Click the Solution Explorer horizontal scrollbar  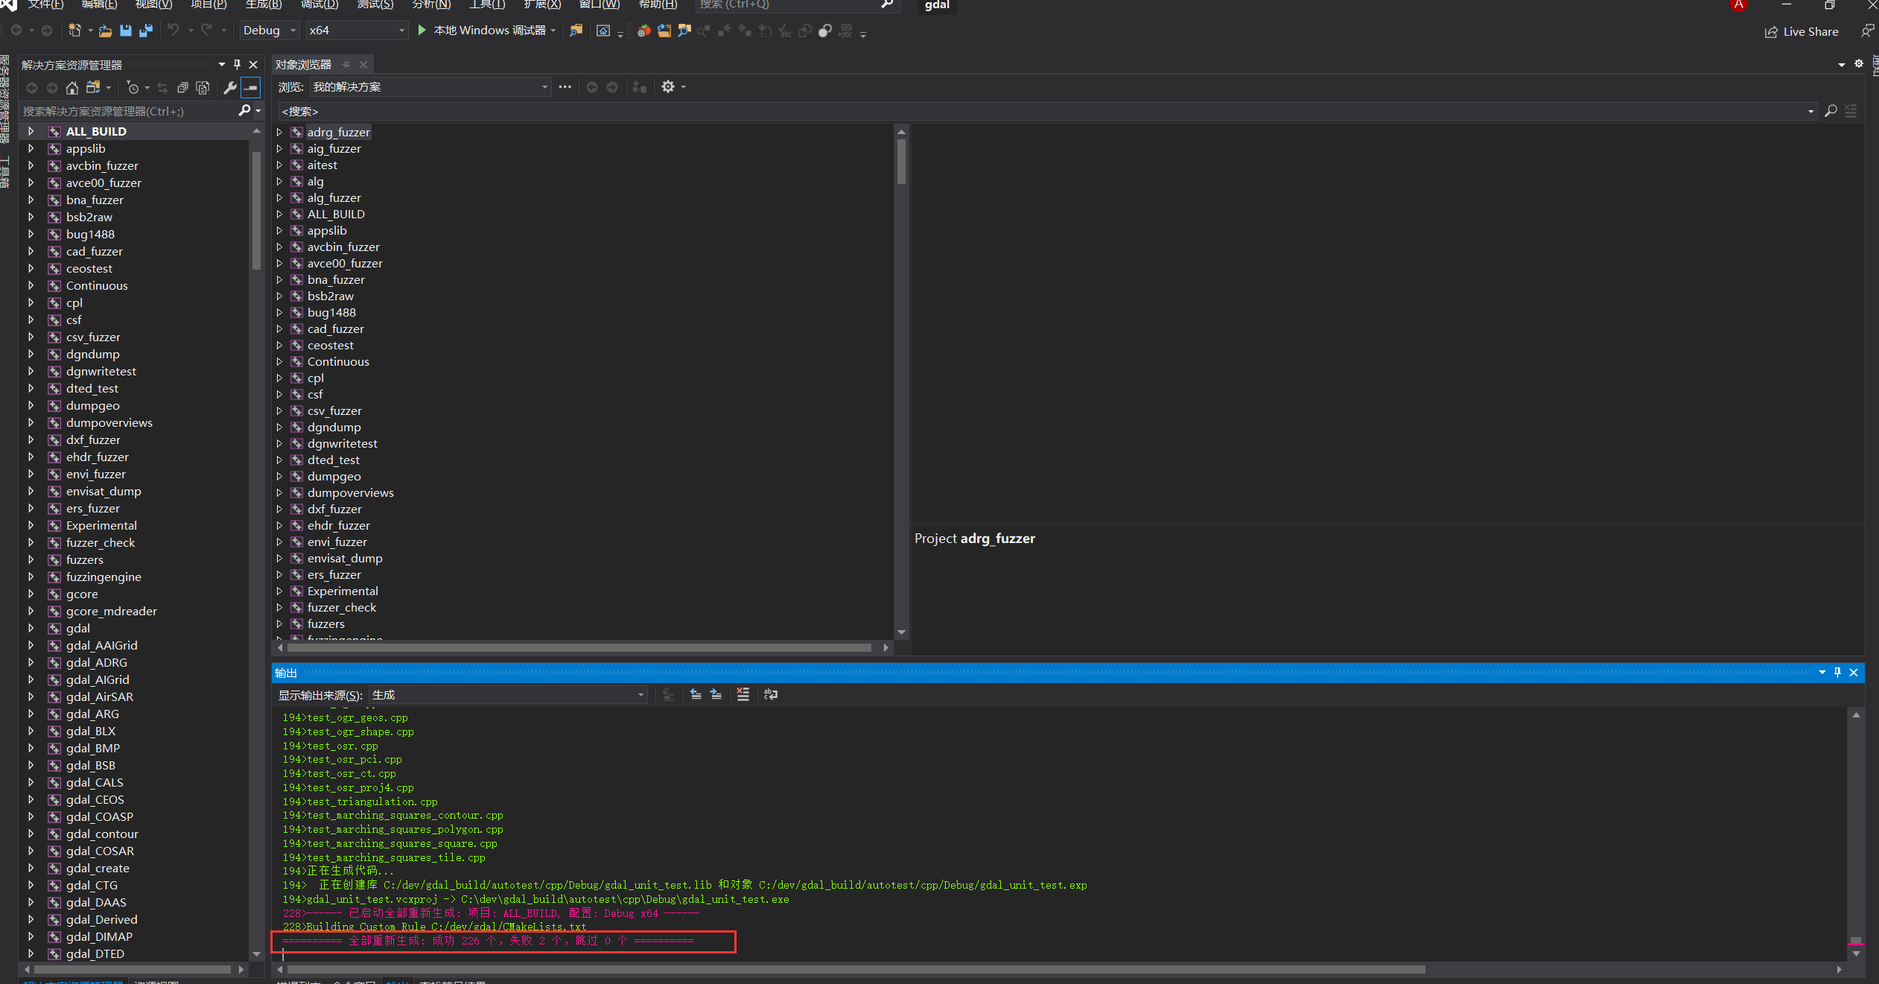[133, 969]
